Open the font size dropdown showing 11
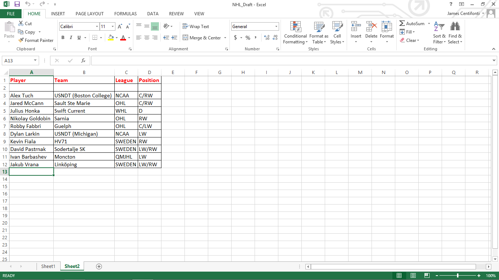The width and height of the screenshot is (499, 280). point(113,27)
